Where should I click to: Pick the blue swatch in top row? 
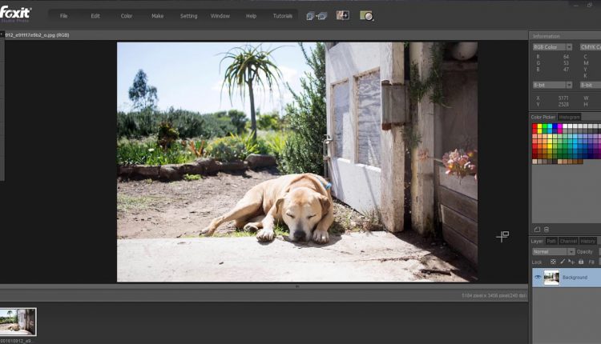click(555, 126)
